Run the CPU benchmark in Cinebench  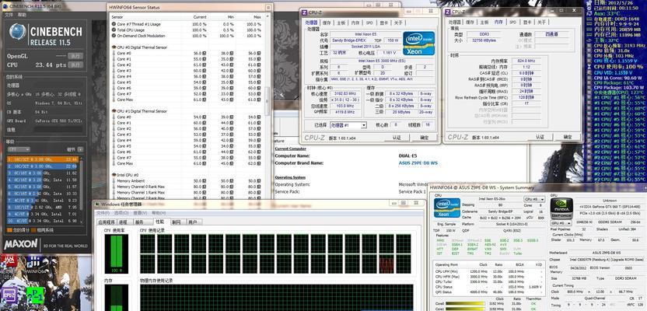(x=75, y=65)
